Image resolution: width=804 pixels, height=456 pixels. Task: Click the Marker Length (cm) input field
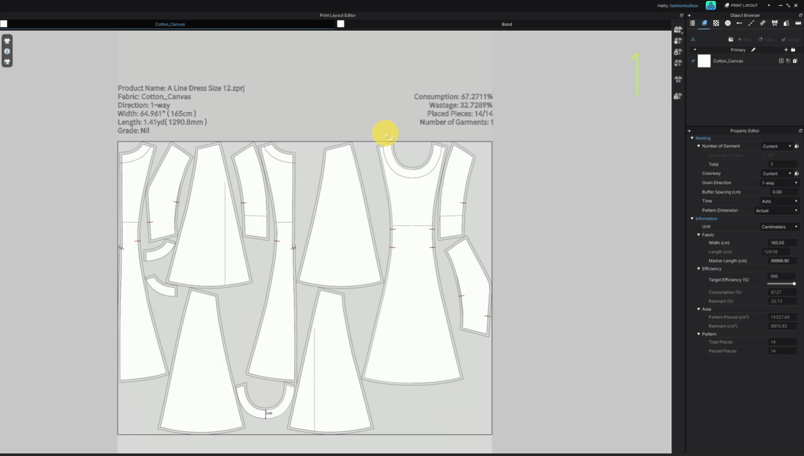click(x=782, y=261)
